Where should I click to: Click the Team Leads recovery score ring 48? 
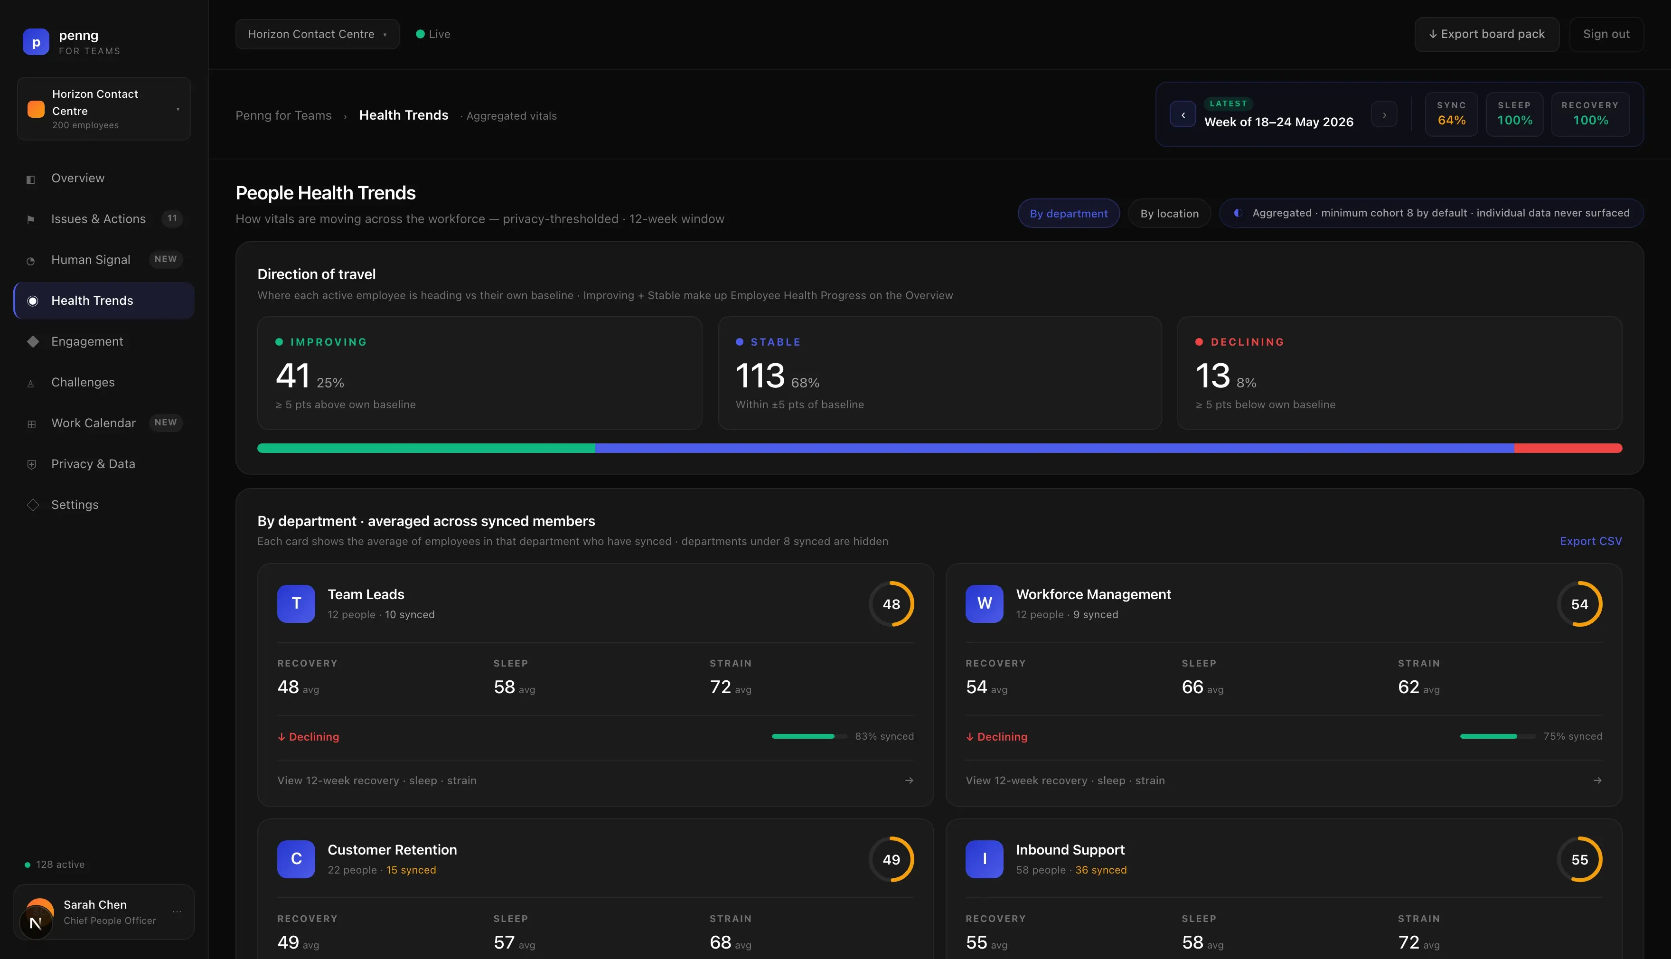coord(892,604)
